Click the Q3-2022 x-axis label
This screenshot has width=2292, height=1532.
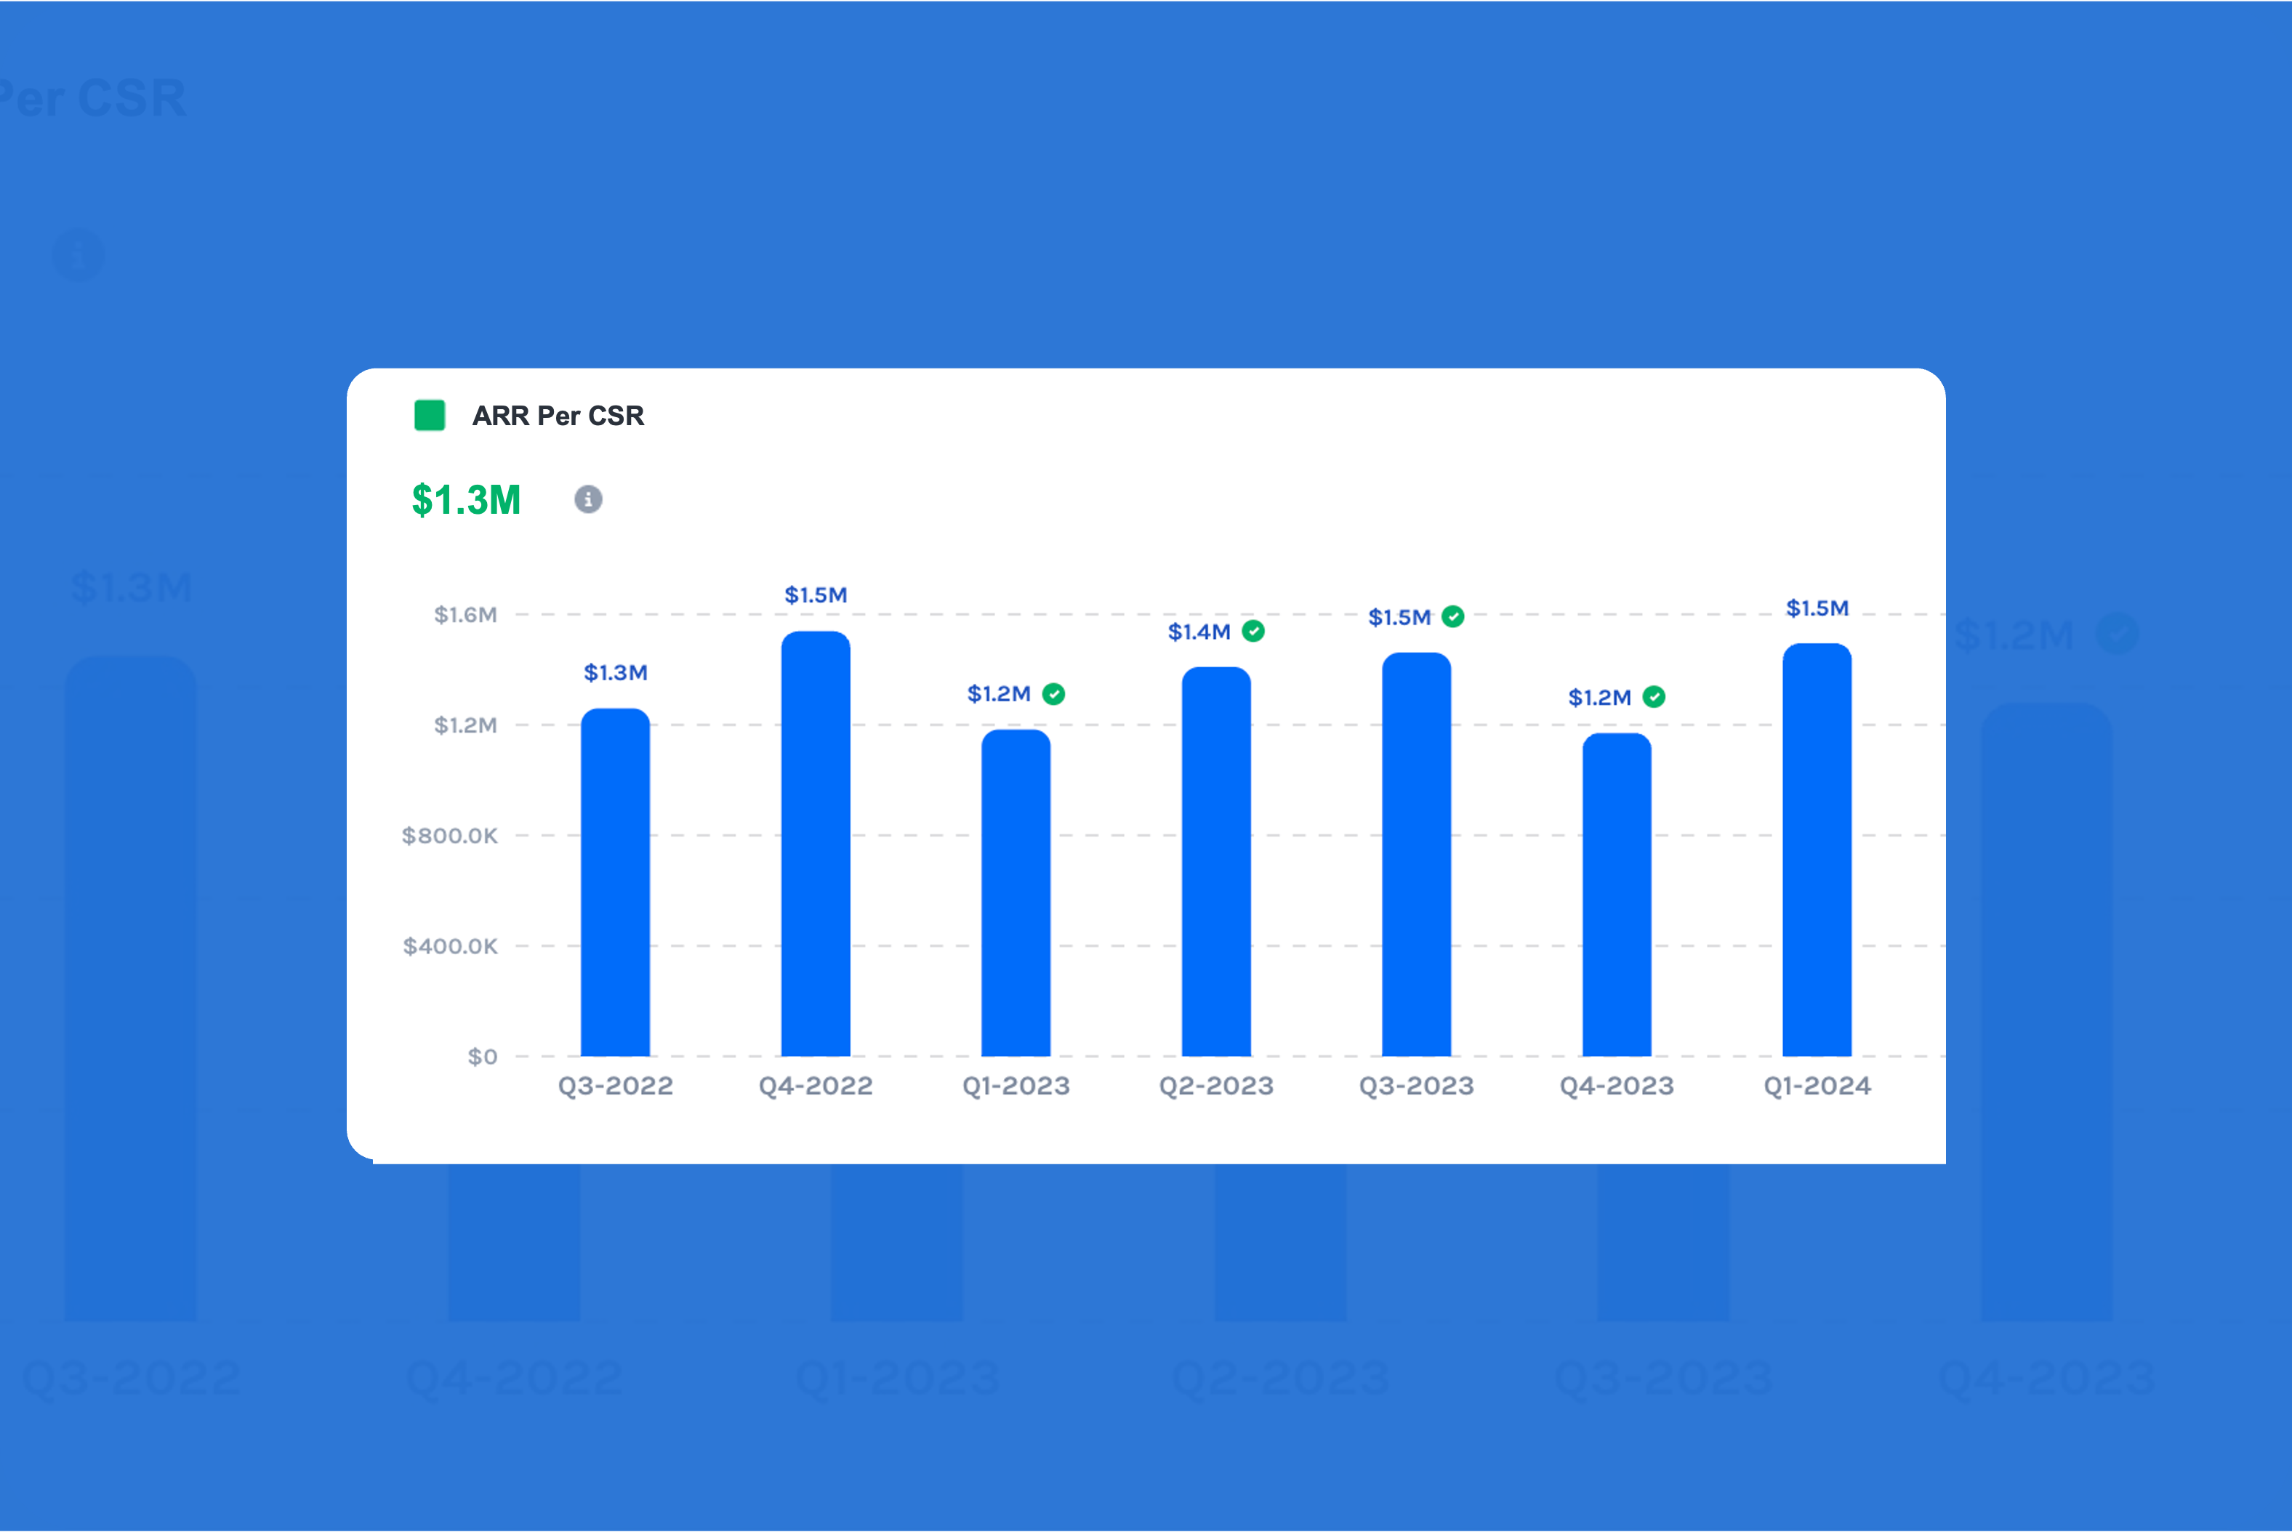[x=616, y=1086]
